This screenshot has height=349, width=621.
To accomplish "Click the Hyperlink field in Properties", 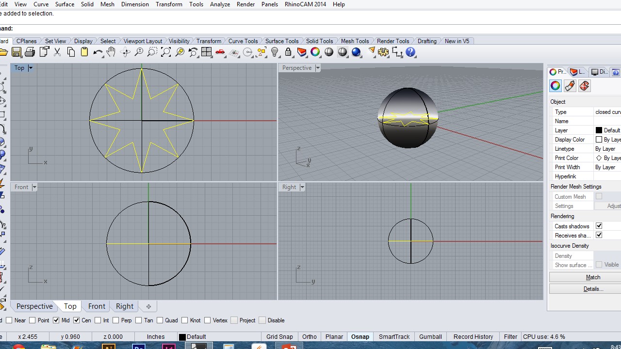I will pos(607,176).
